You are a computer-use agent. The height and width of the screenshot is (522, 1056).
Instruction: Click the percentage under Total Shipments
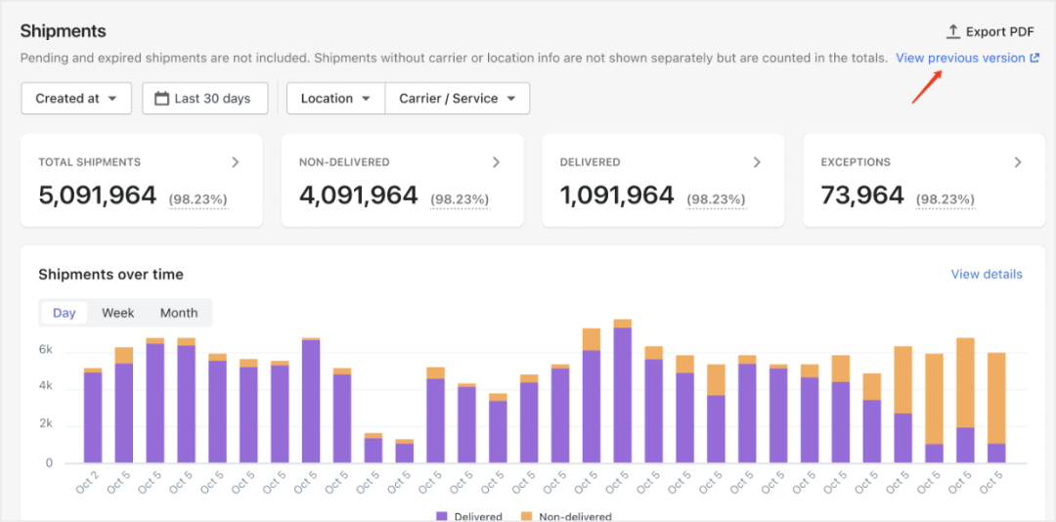pyautogui.click(x=198, y=199)
